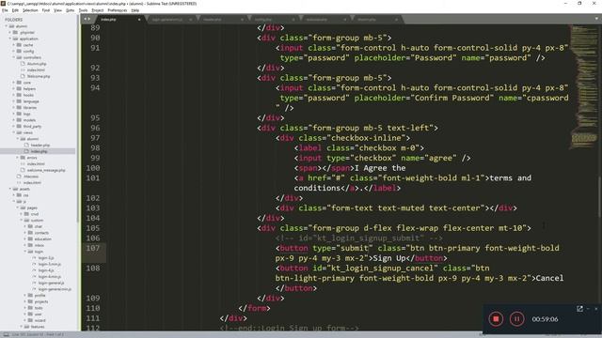Open the Find menu

pyautogui.click(x=46, y=10)
